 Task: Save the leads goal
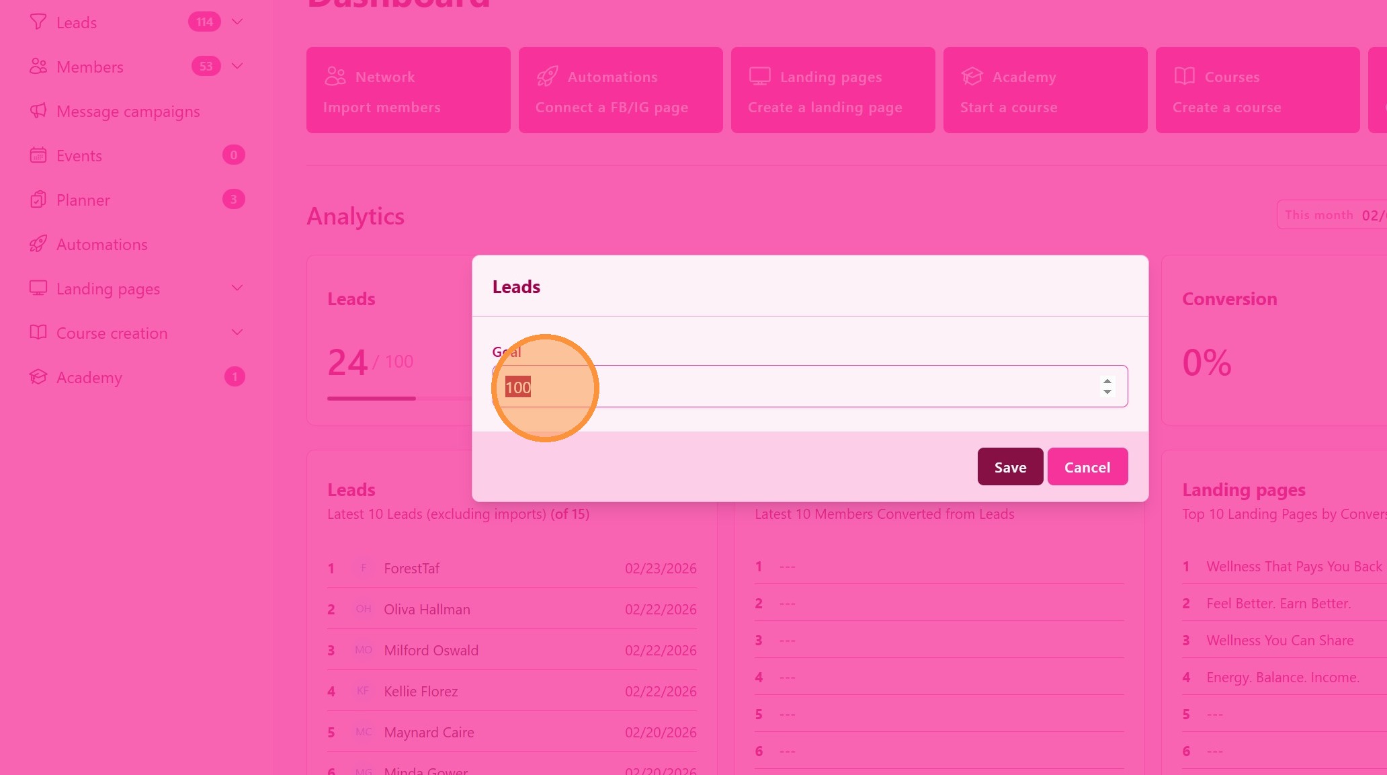coord(1010,466)
